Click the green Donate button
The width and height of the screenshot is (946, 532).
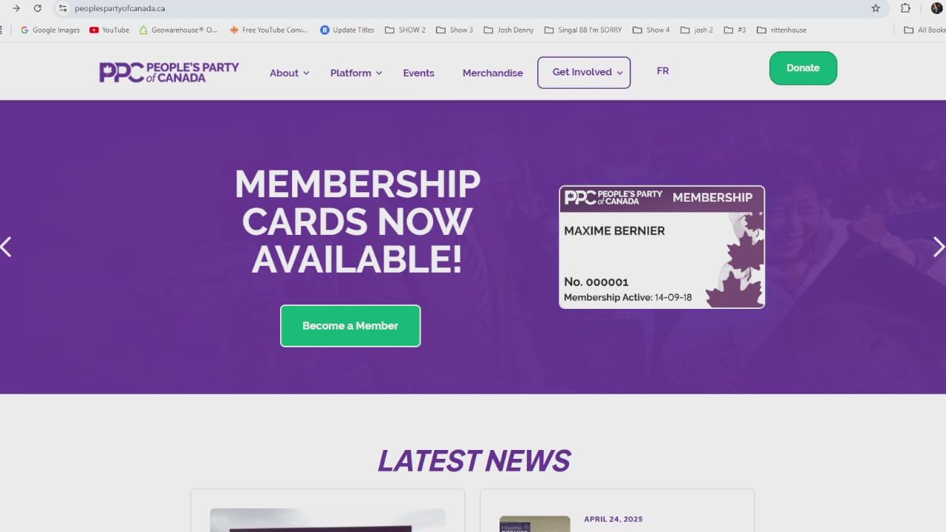[803, 68]
